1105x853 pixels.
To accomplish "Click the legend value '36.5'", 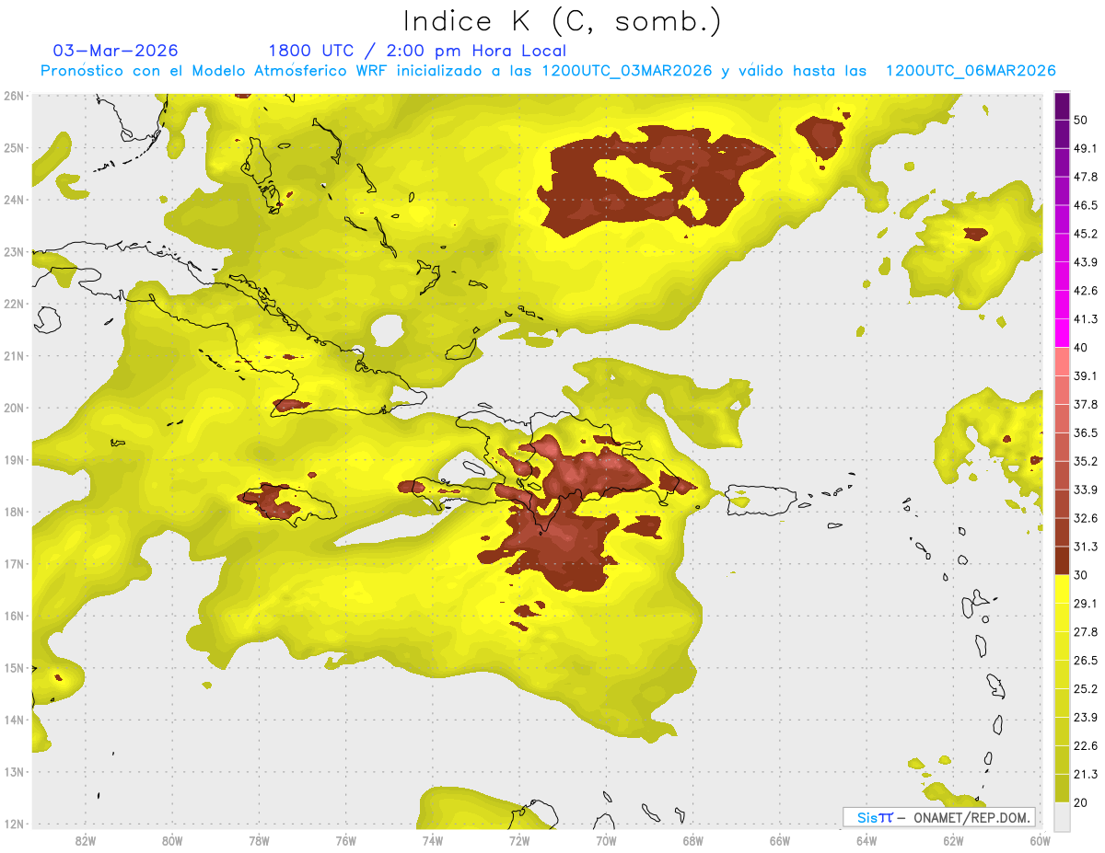I will [x=1086, y=432].
